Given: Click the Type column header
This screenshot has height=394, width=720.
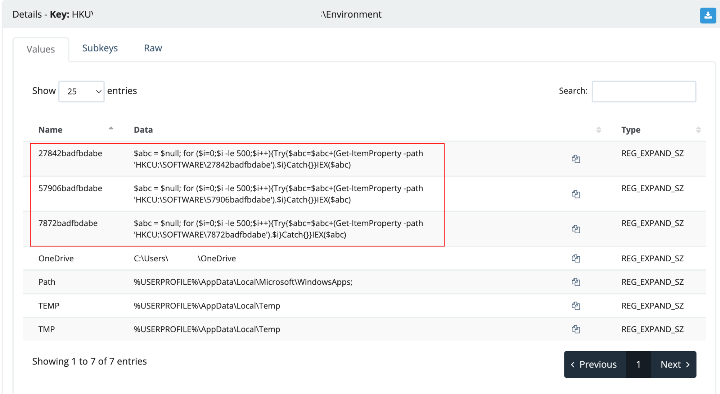Looking at the screenshot, I should tap(631, 130).
